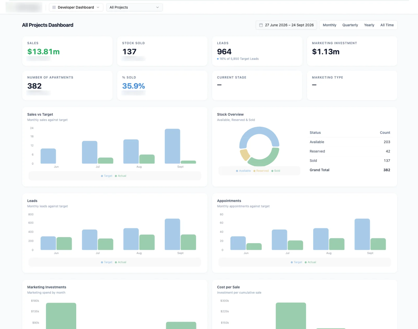
Task: Click the Sept target bar in Sales vs Target
Action: [172, 146]
